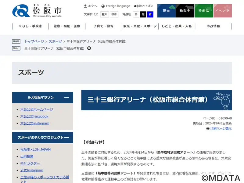Open the 観光 banner tile
The image size is (244, 183).
tap(166, 11)
